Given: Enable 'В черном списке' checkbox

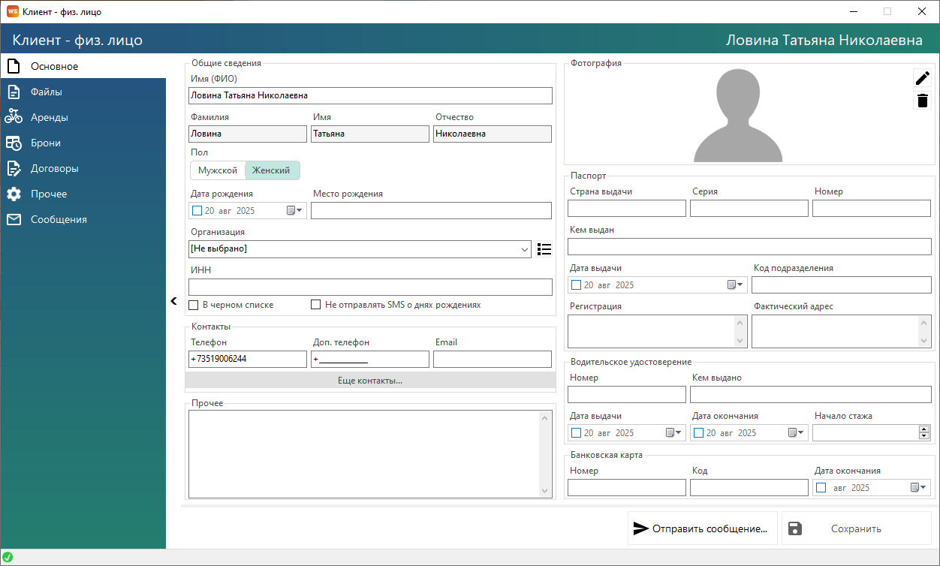Looking at the screenshot, I should (194, 306).
